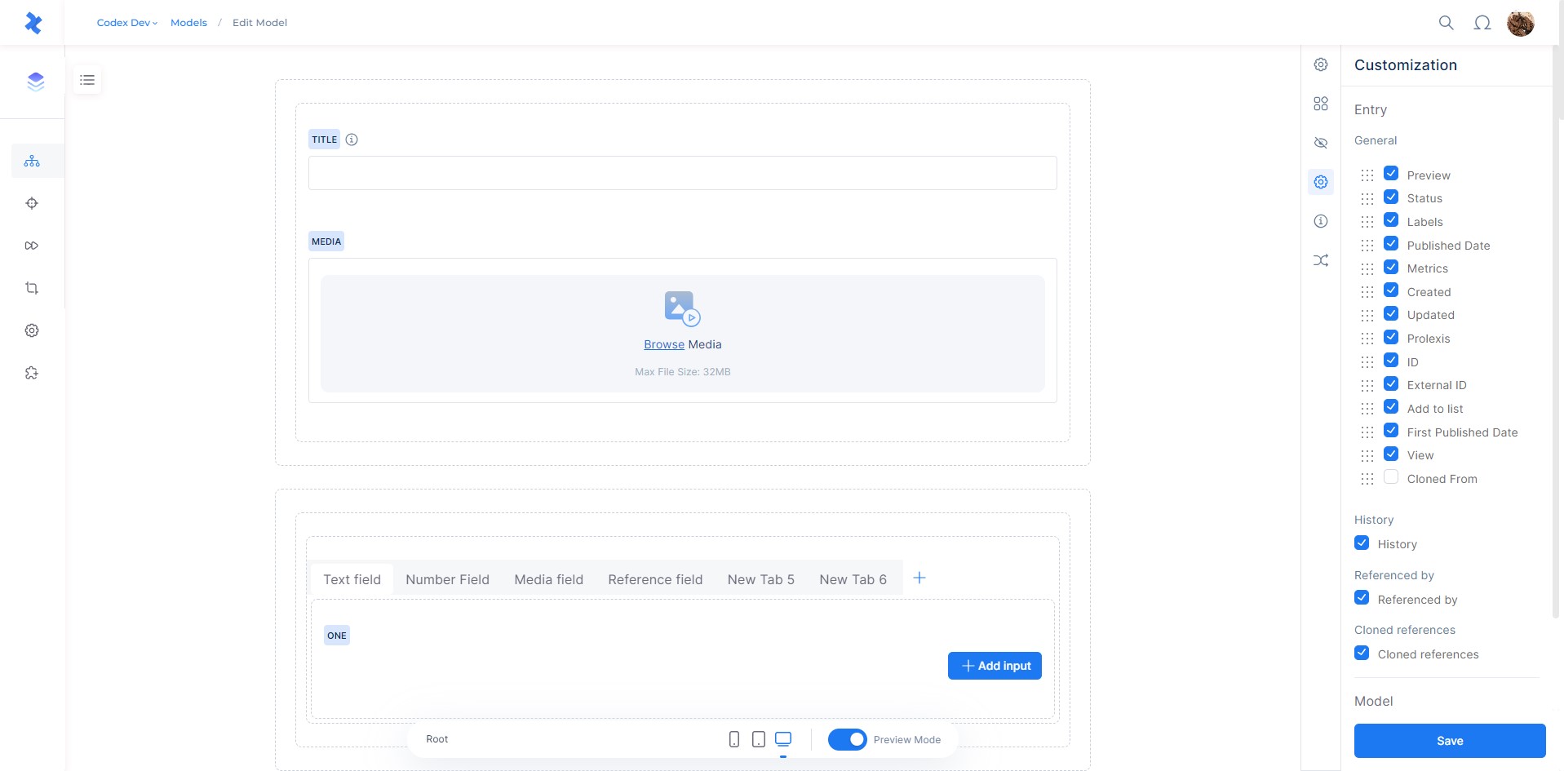This screenshot has width=1564, height=771.
Task: Add a new tab with plus icon
Action: click(x=919, y=578)
